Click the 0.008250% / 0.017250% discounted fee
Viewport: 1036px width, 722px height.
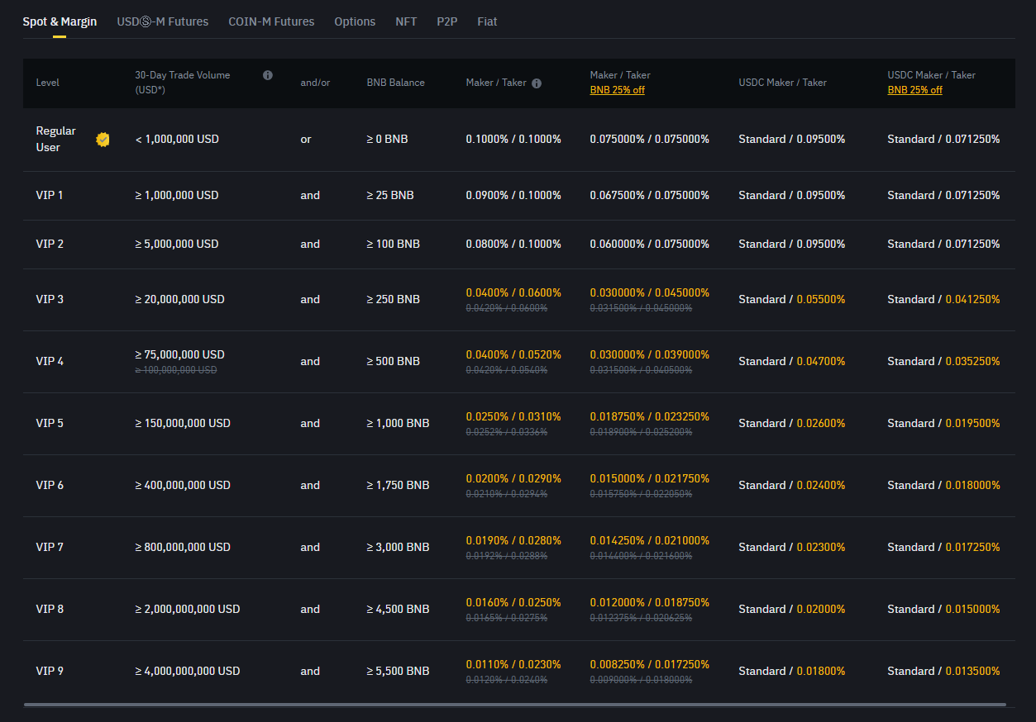tap(650, 664)
